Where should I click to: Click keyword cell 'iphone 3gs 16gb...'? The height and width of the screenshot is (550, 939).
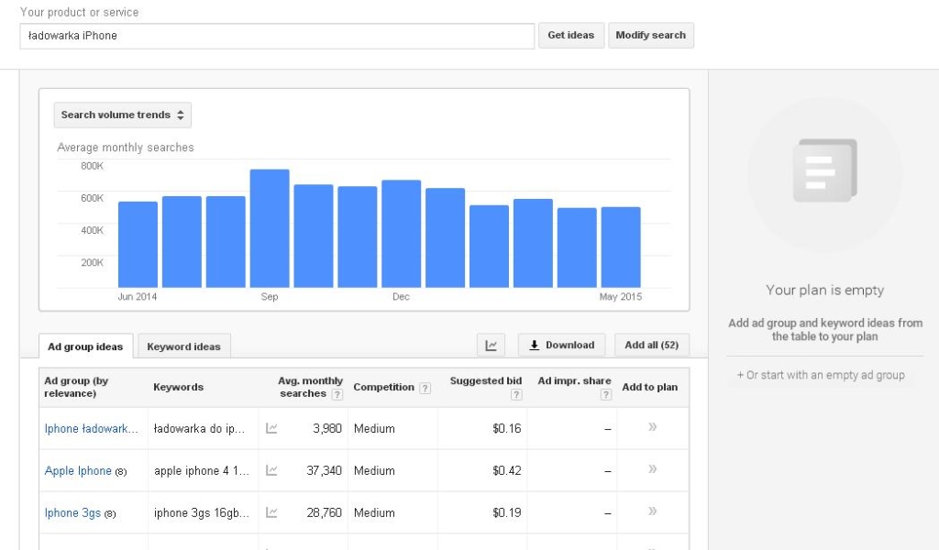[x=201, y=513]
